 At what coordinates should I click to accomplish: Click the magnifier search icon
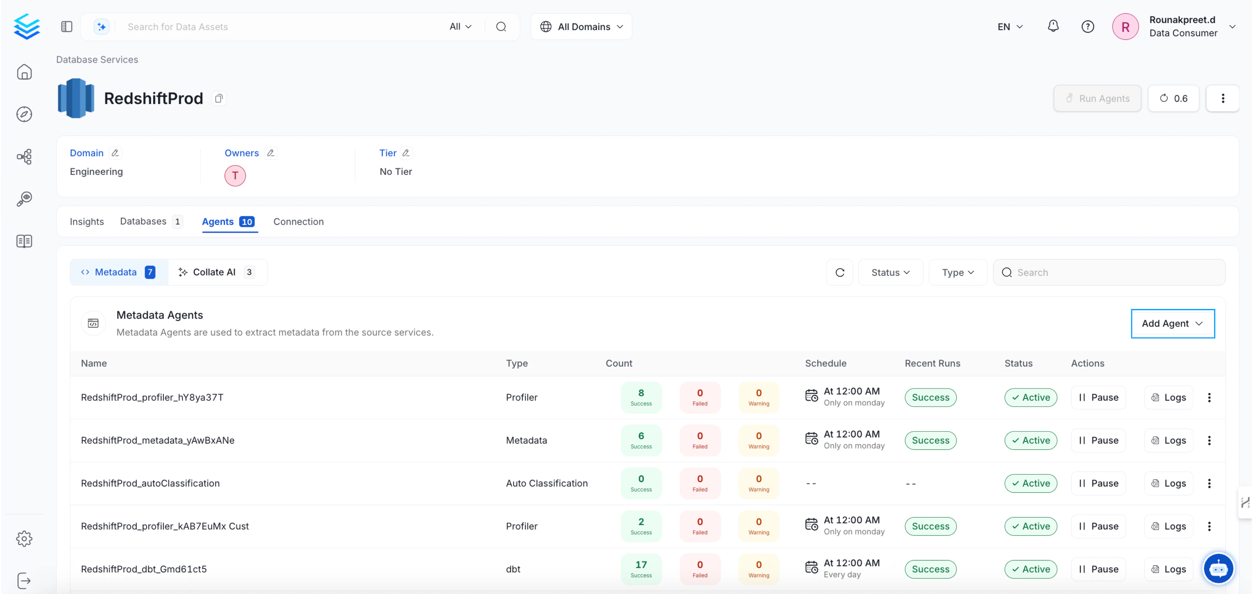point(501,27)
